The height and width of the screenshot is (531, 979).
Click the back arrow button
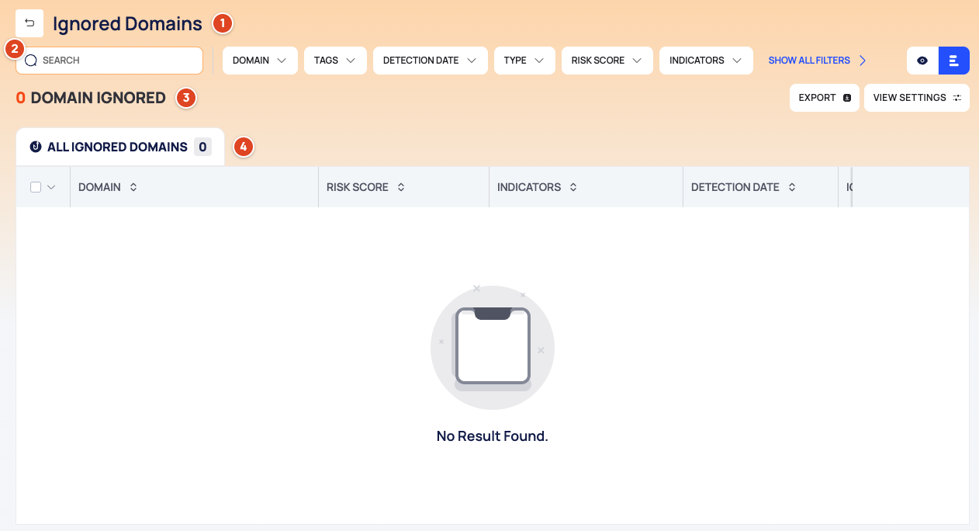(29, 23)
